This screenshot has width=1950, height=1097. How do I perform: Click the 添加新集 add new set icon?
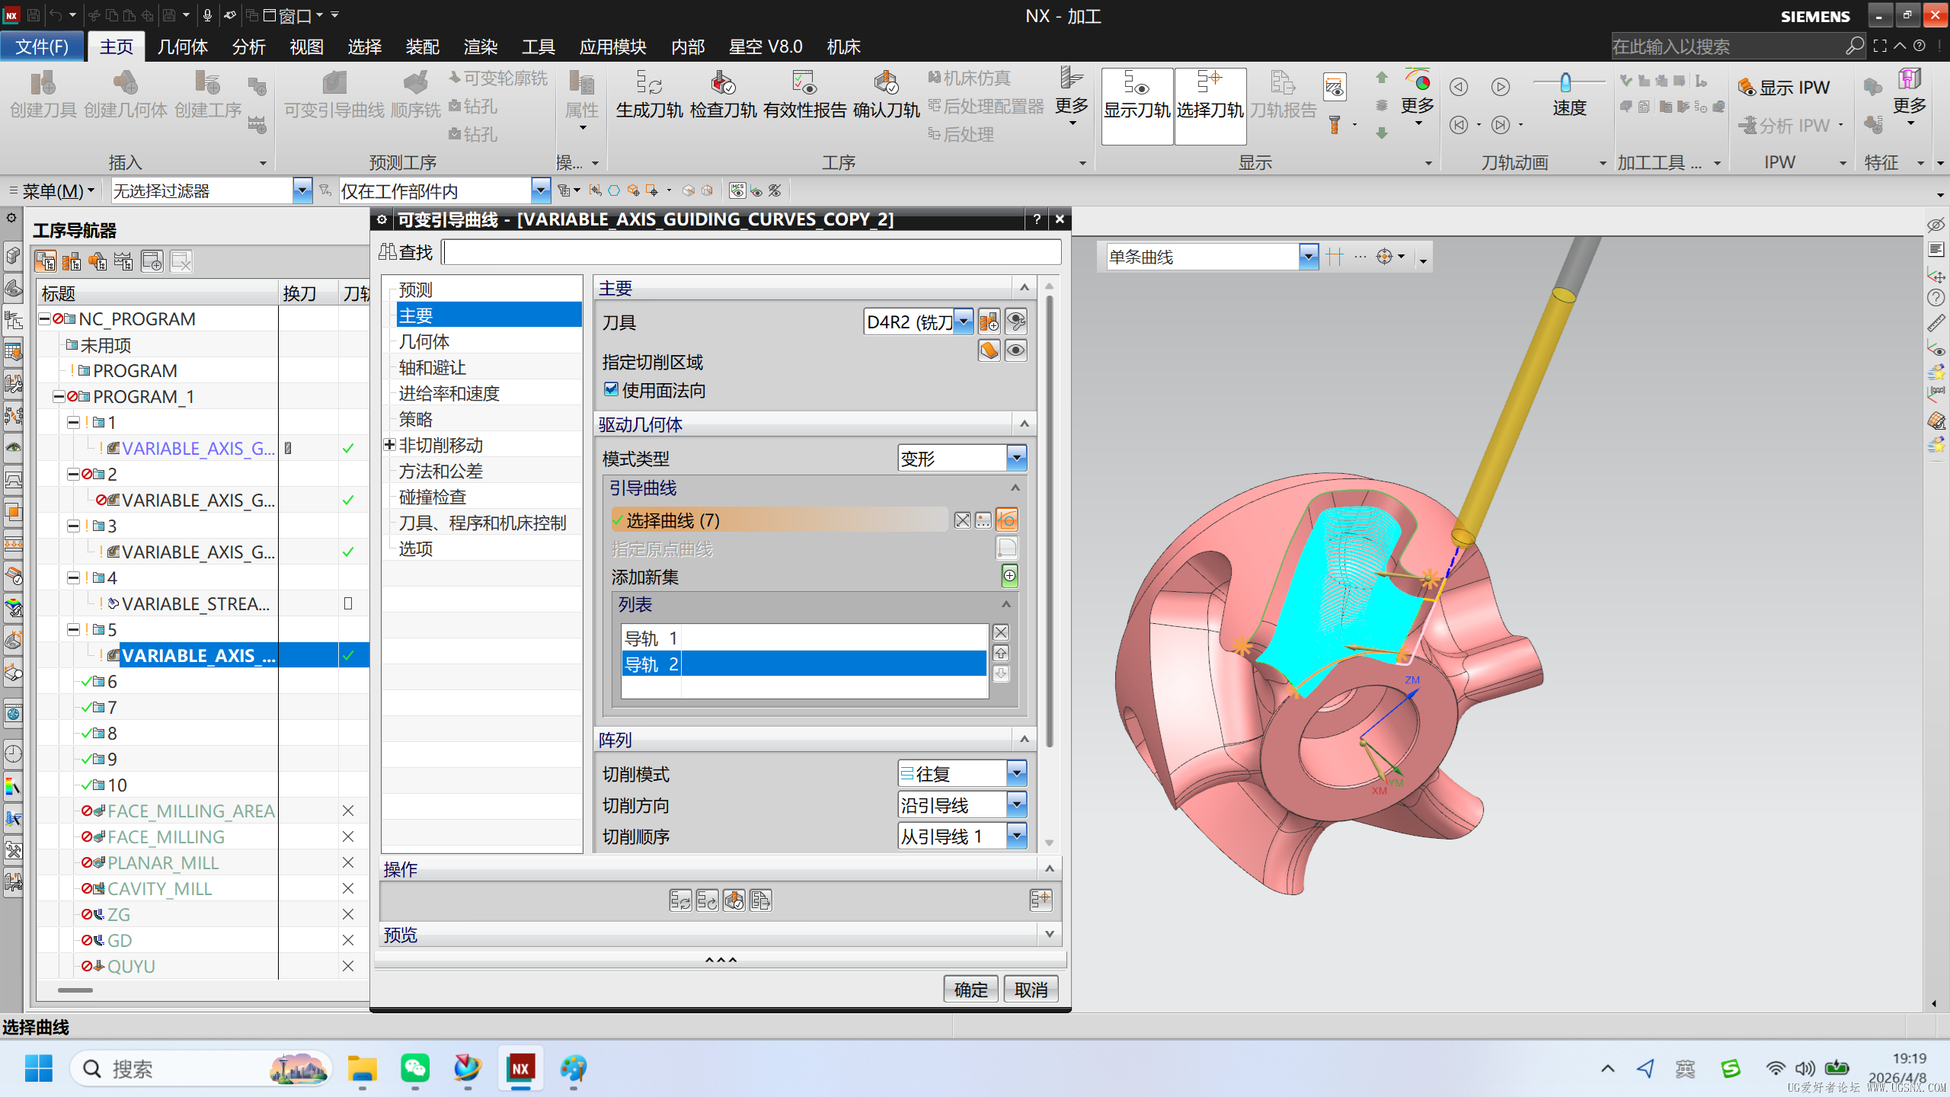point(1009,577)
